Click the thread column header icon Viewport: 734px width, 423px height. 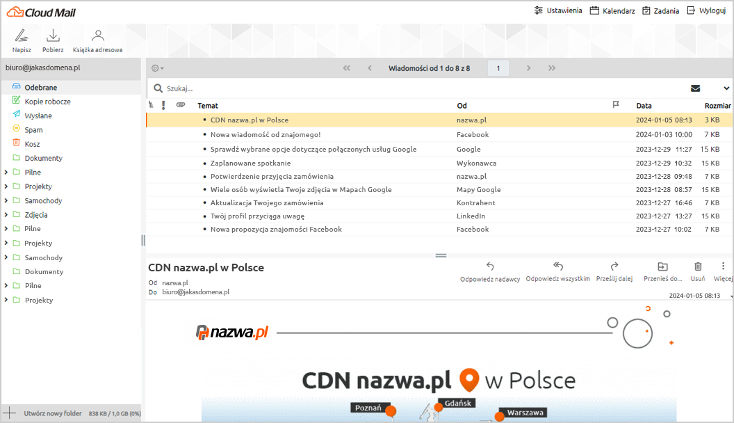tap(151, 105)
